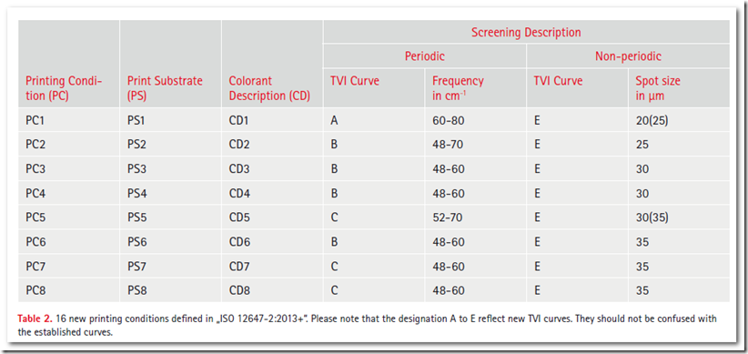This screenshot has height=354, width=748.
Task: Click the 60-80 frequency value
Action: (448, 121)
